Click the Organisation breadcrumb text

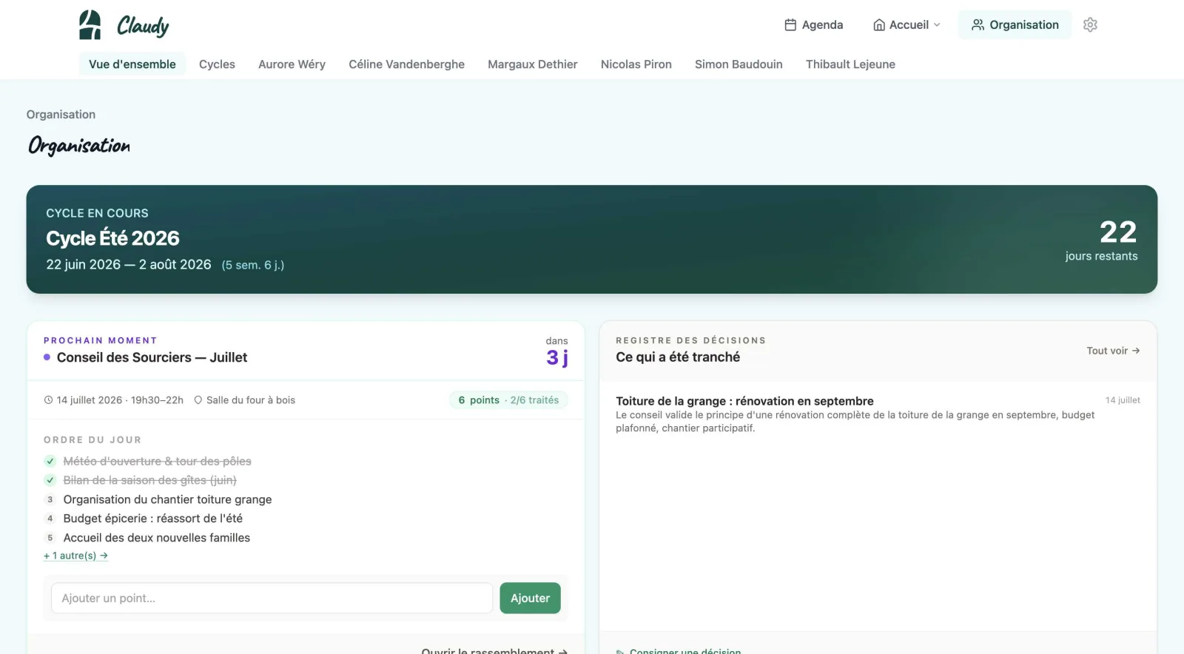(x=61, y=115)
